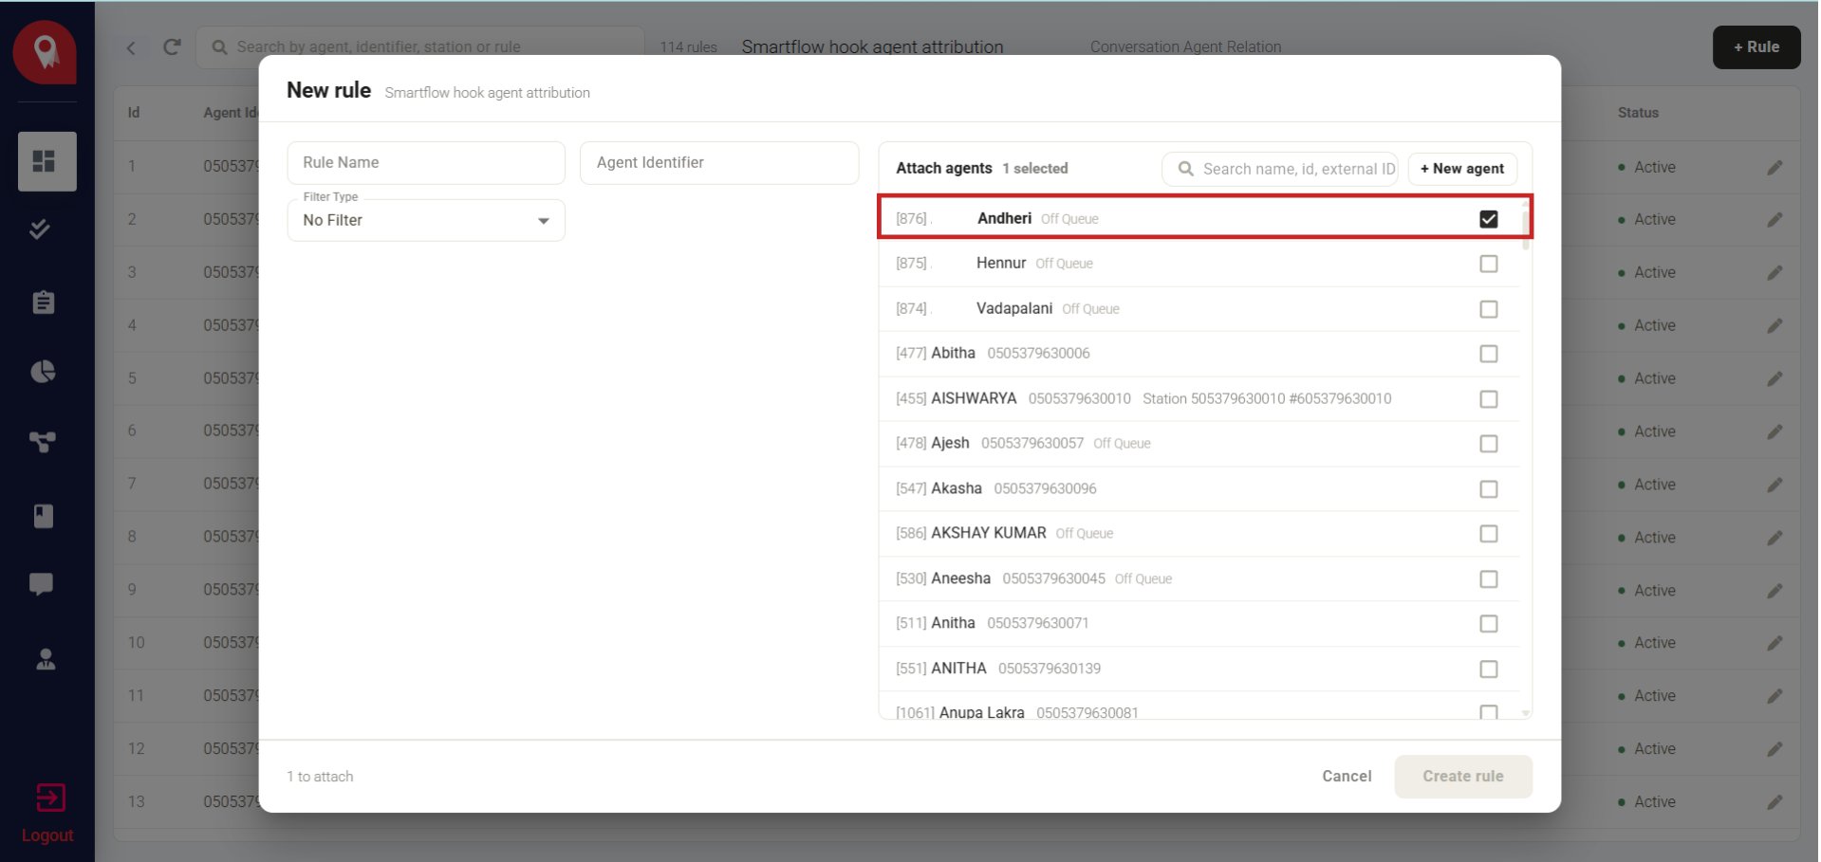Edit rule 5 with pencil icon
This screenshot has height=862, width=1821.
point(1775,379)
